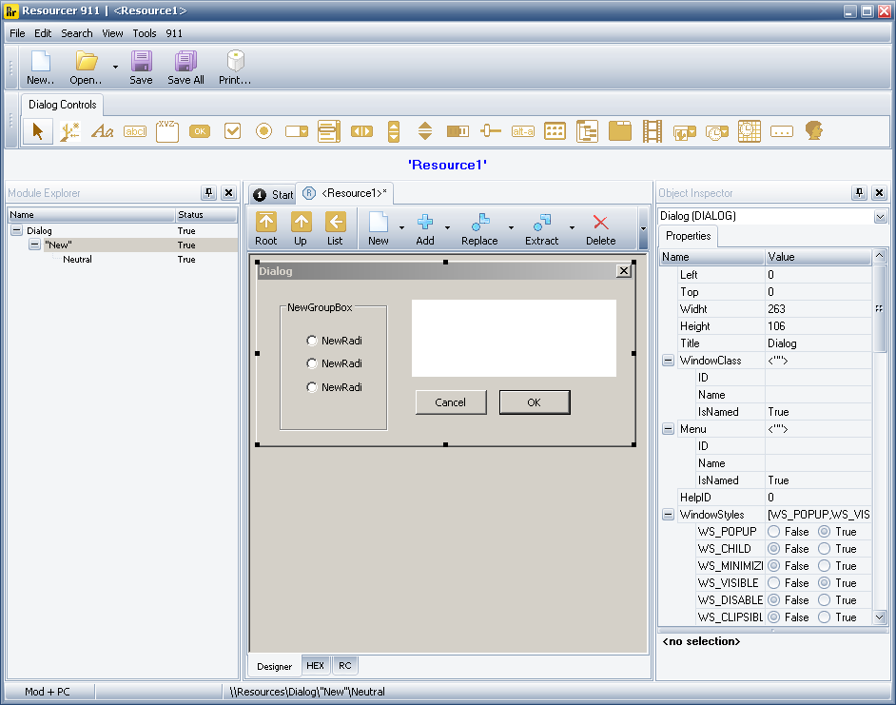
Task: Set WS_CHILD to True
Action: tap(824, 549)
